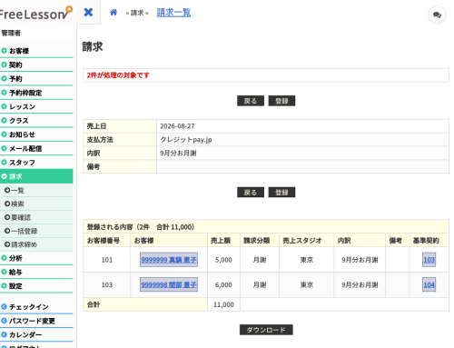This screenshot has width=454, height=348.
Task: Click the 請求 breadcrumb text
Action: (137, 13)
